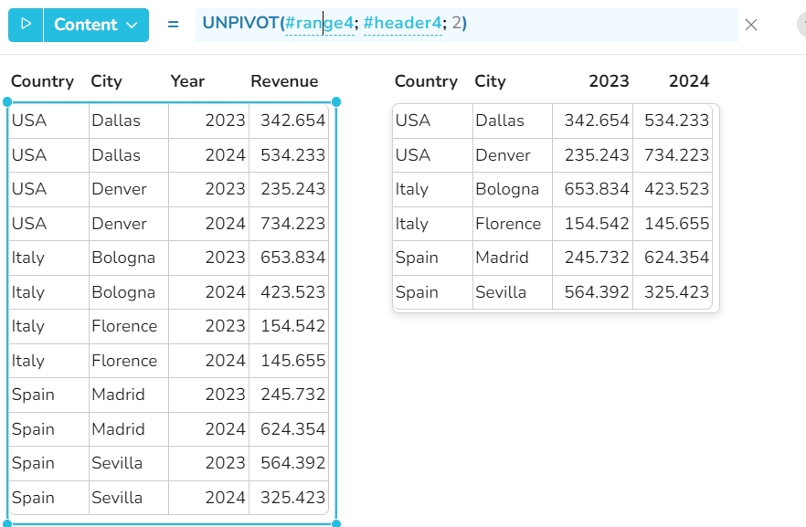This screenshot has height=527, width=806.
Task: Click top-left selection handle of left table
Action: (8, 101)
